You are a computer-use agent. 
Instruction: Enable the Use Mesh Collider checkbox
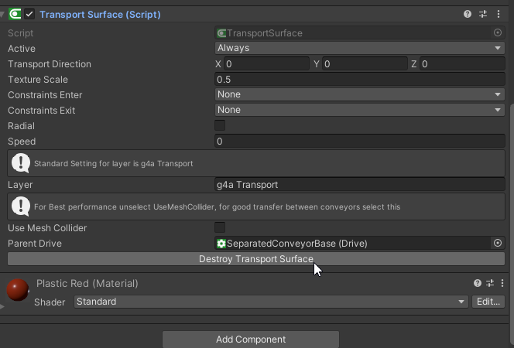coord(220,227)
